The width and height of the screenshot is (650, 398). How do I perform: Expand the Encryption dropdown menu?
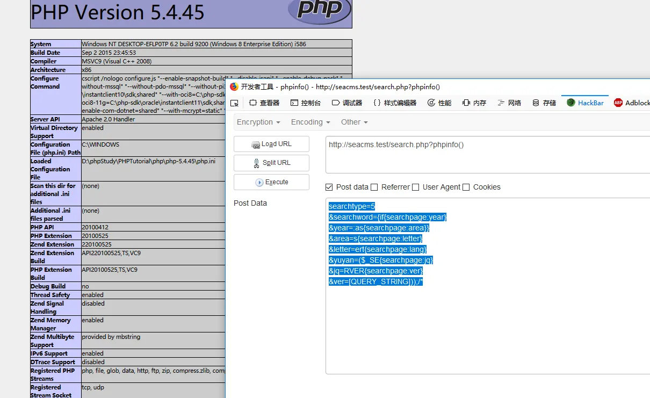(x=258, y=122)
